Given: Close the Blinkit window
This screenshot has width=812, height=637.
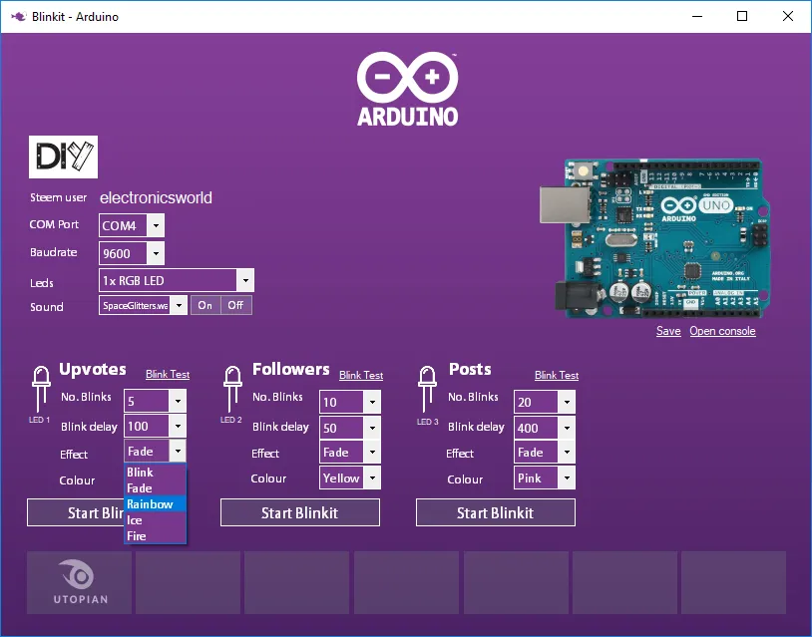Looking at the screenshot, I should point(788,17).
